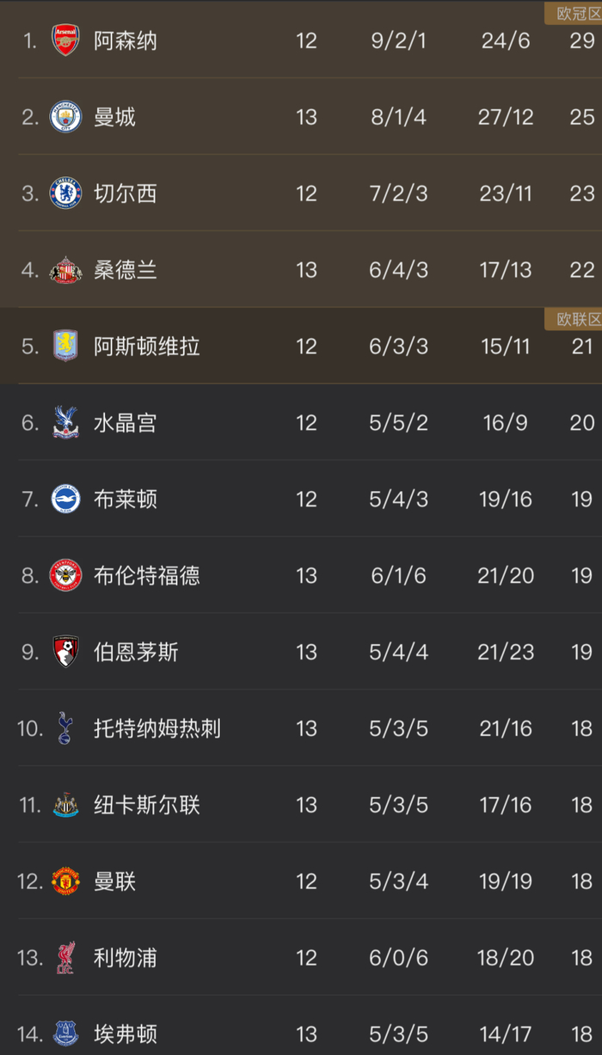Open the Sunderland team badge
The image size is (602, 1055).
[x=64, y=270]
